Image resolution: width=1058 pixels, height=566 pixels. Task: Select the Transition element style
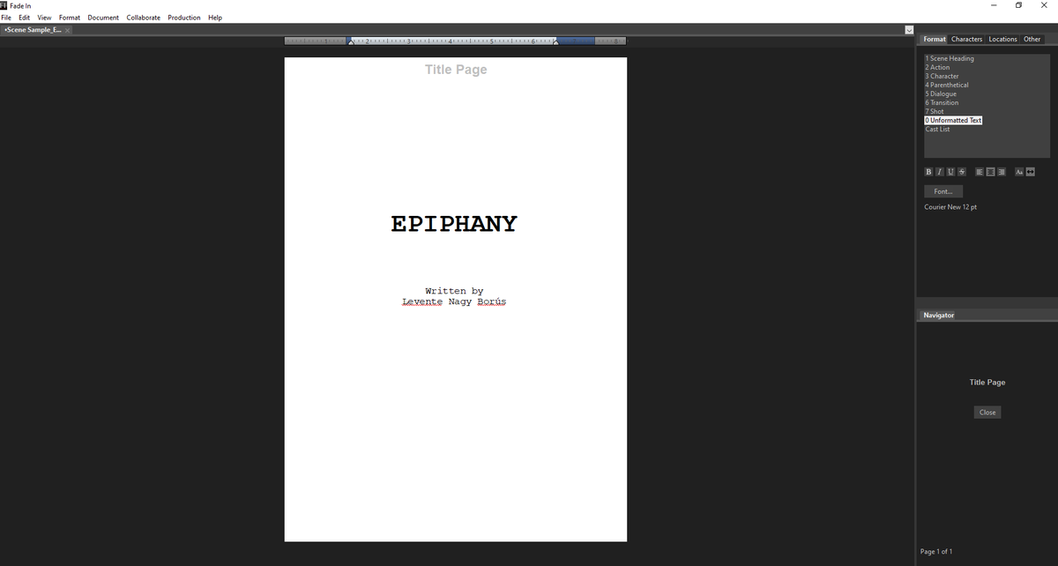click(x=942, y=103)
